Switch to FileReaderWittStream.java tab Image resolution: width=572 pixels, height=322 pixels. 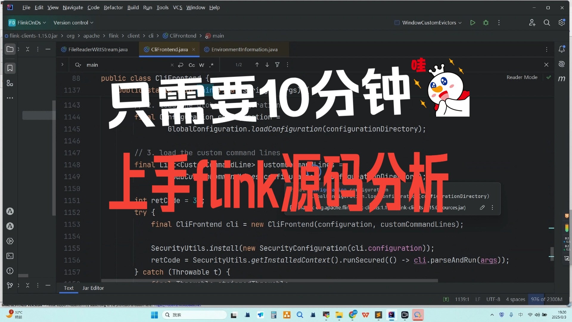pos(98,49)
